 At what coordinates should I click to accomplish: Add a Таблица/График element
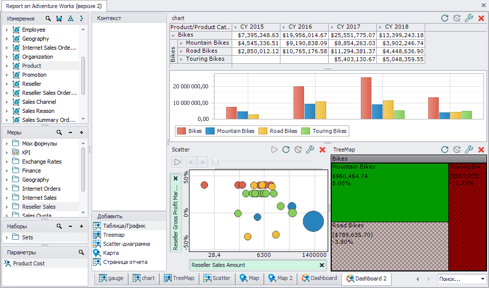point(129,226)
